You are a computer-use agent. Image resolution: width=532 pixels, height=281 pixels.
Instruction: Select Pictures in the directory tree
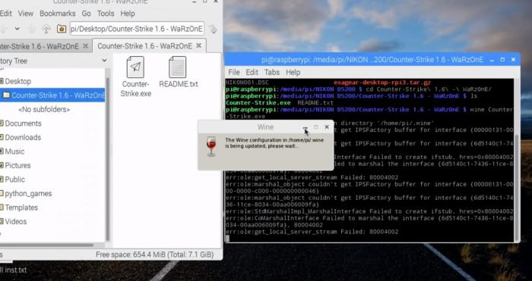point(17,165)
